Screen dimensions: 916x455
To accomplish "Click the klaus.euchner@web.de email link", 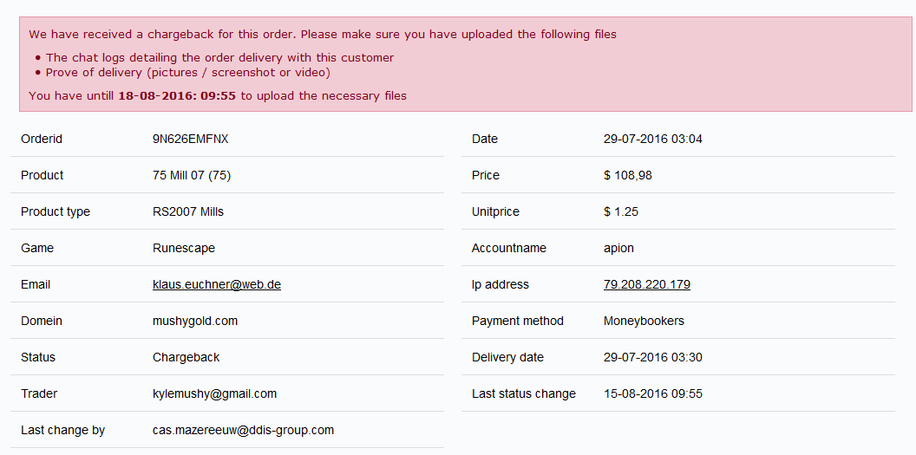I will [x=216, y=284].
